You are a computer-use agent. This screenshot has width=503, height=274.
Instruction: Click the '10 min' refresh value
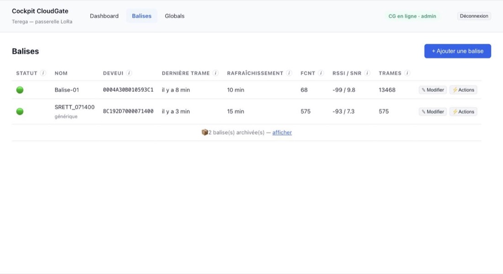tap(235, 90)
